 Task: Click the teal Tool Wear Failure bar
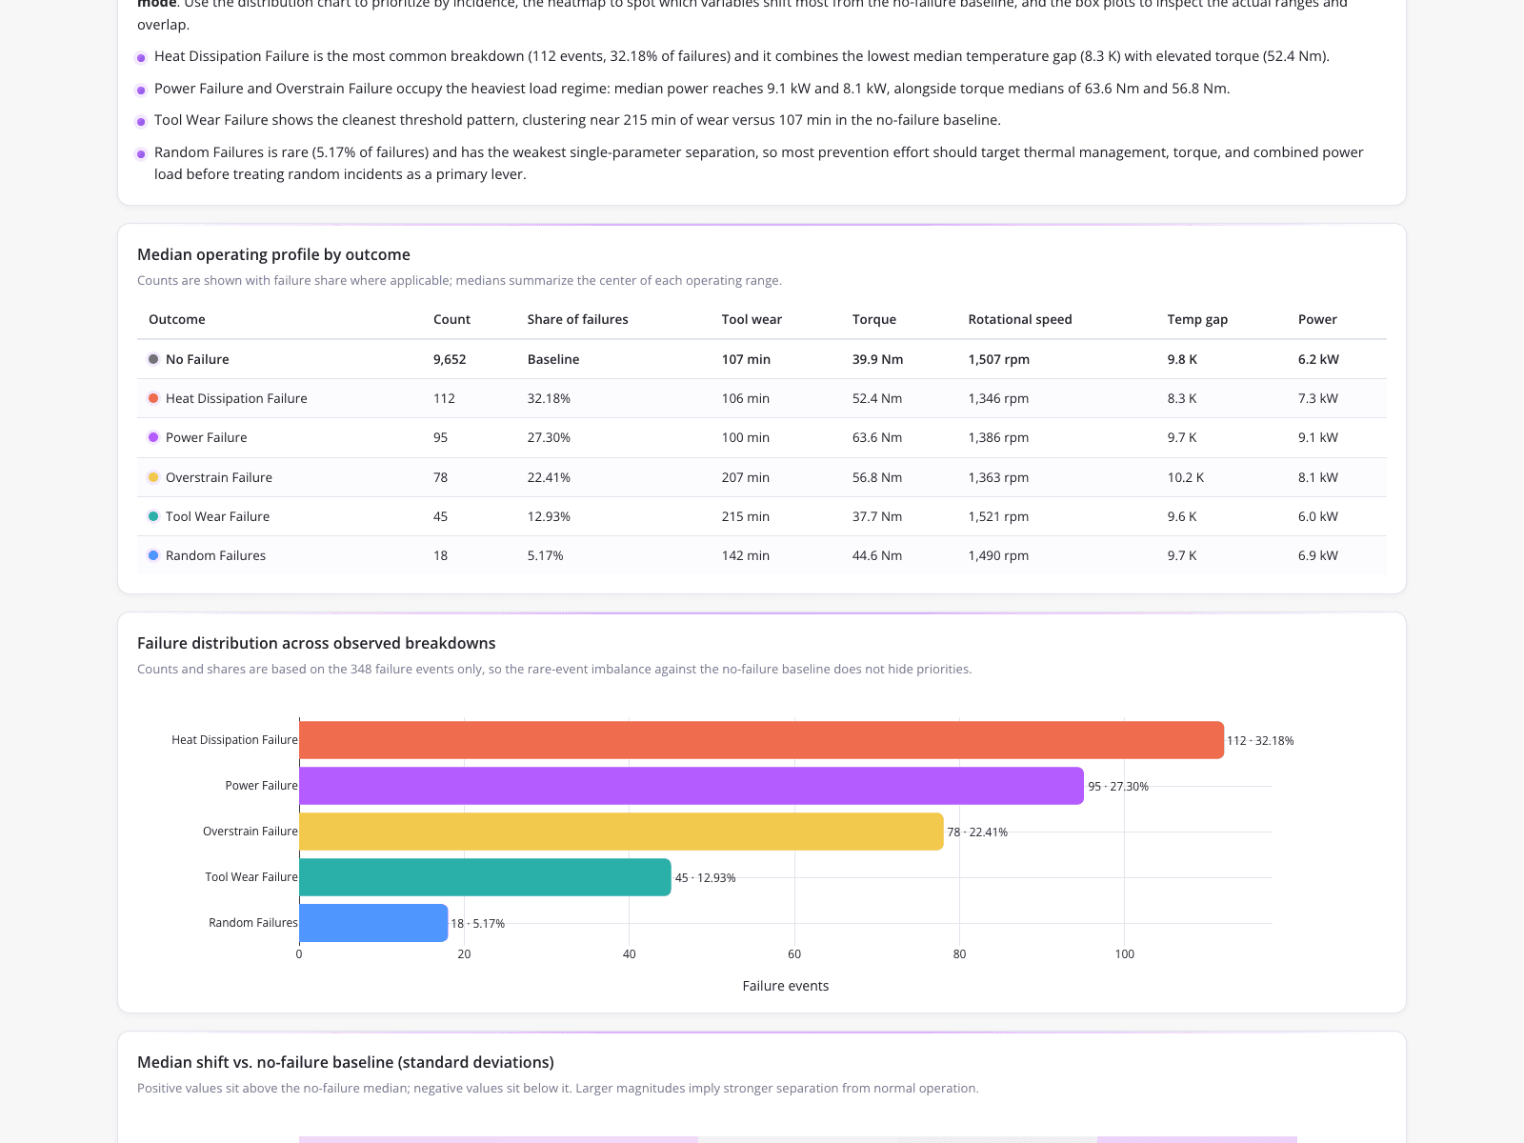[485, 877]
